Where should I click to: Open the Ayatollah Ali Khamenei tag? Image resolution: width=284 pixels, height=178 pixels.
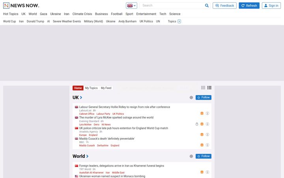click(x=91, y=172)
